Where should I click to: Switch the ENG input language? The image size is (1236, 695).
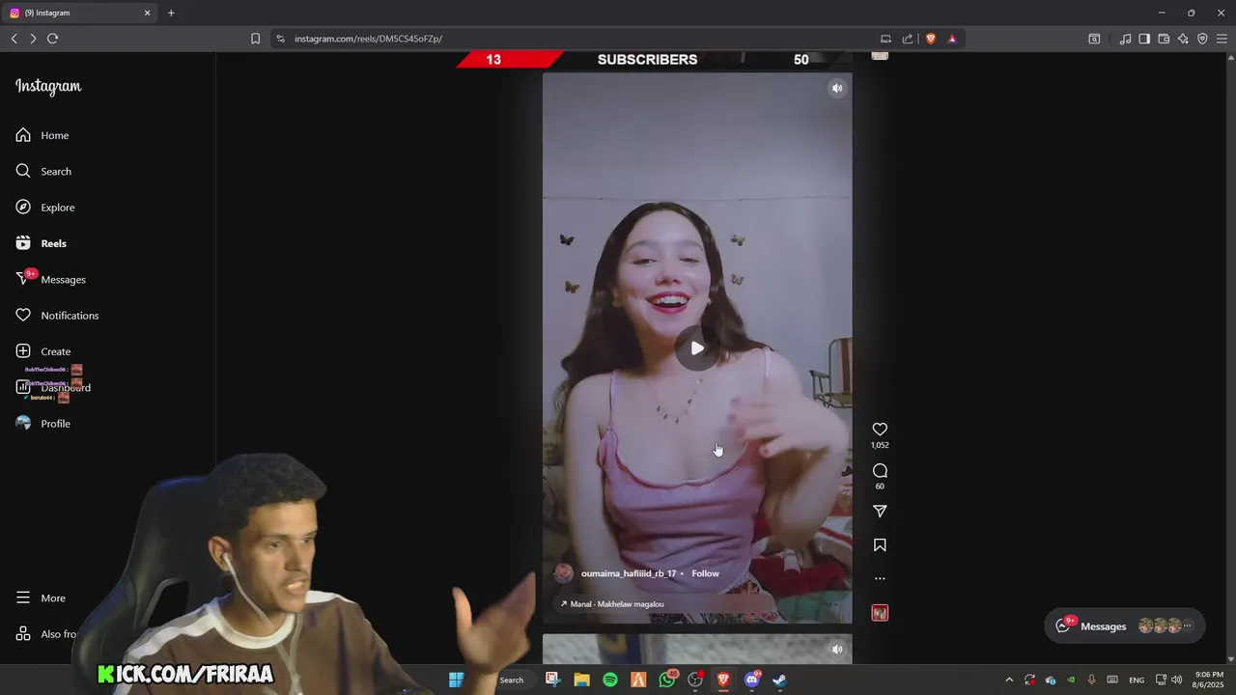[x=1137, y=680]
